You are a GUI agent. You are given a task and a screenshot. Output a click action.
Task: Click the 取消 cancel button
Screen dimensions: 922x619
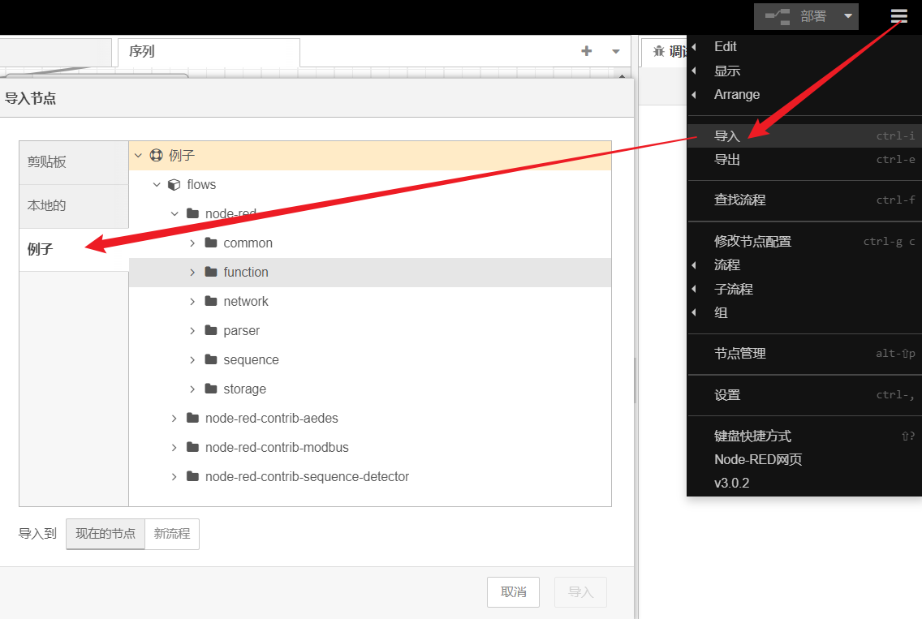tap(513, 592)
